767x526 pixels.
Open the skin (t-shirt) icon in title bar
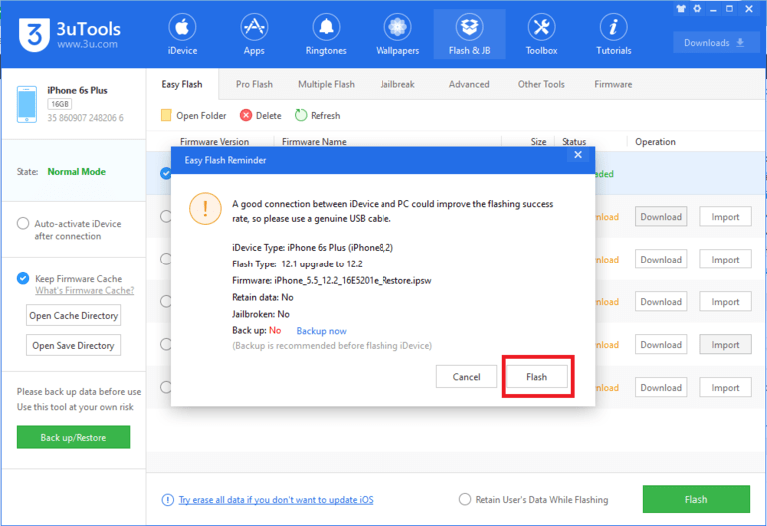coord(681,9)
